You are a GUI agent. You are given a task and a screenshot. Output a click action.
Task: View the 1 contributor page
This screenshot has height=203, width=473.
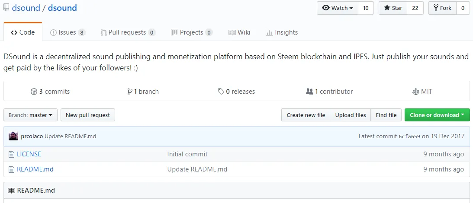click(x=329, y=91)
